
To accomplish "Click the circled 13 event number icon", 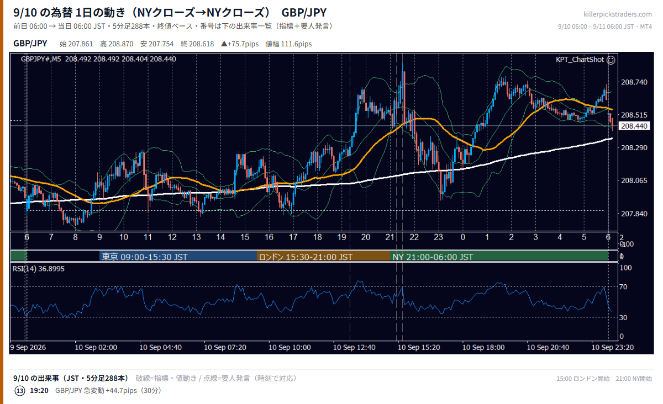I will [x=20, y=390].
